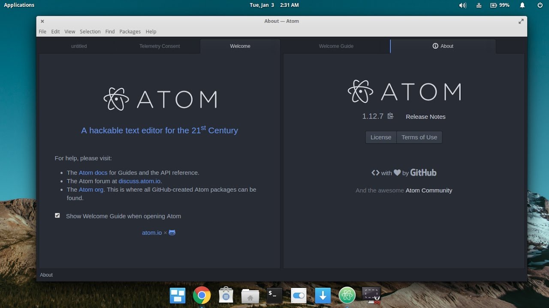Viewport: 549px width, 308px height.
Task: Open AppCenter shopping bag in the dock
Action: [x=226, y=295]
